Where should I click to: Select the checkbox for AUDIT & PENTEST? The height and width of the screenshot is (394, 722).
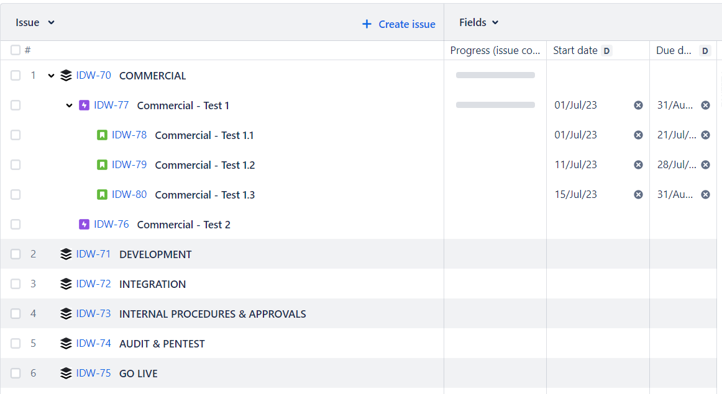[16, 343]
